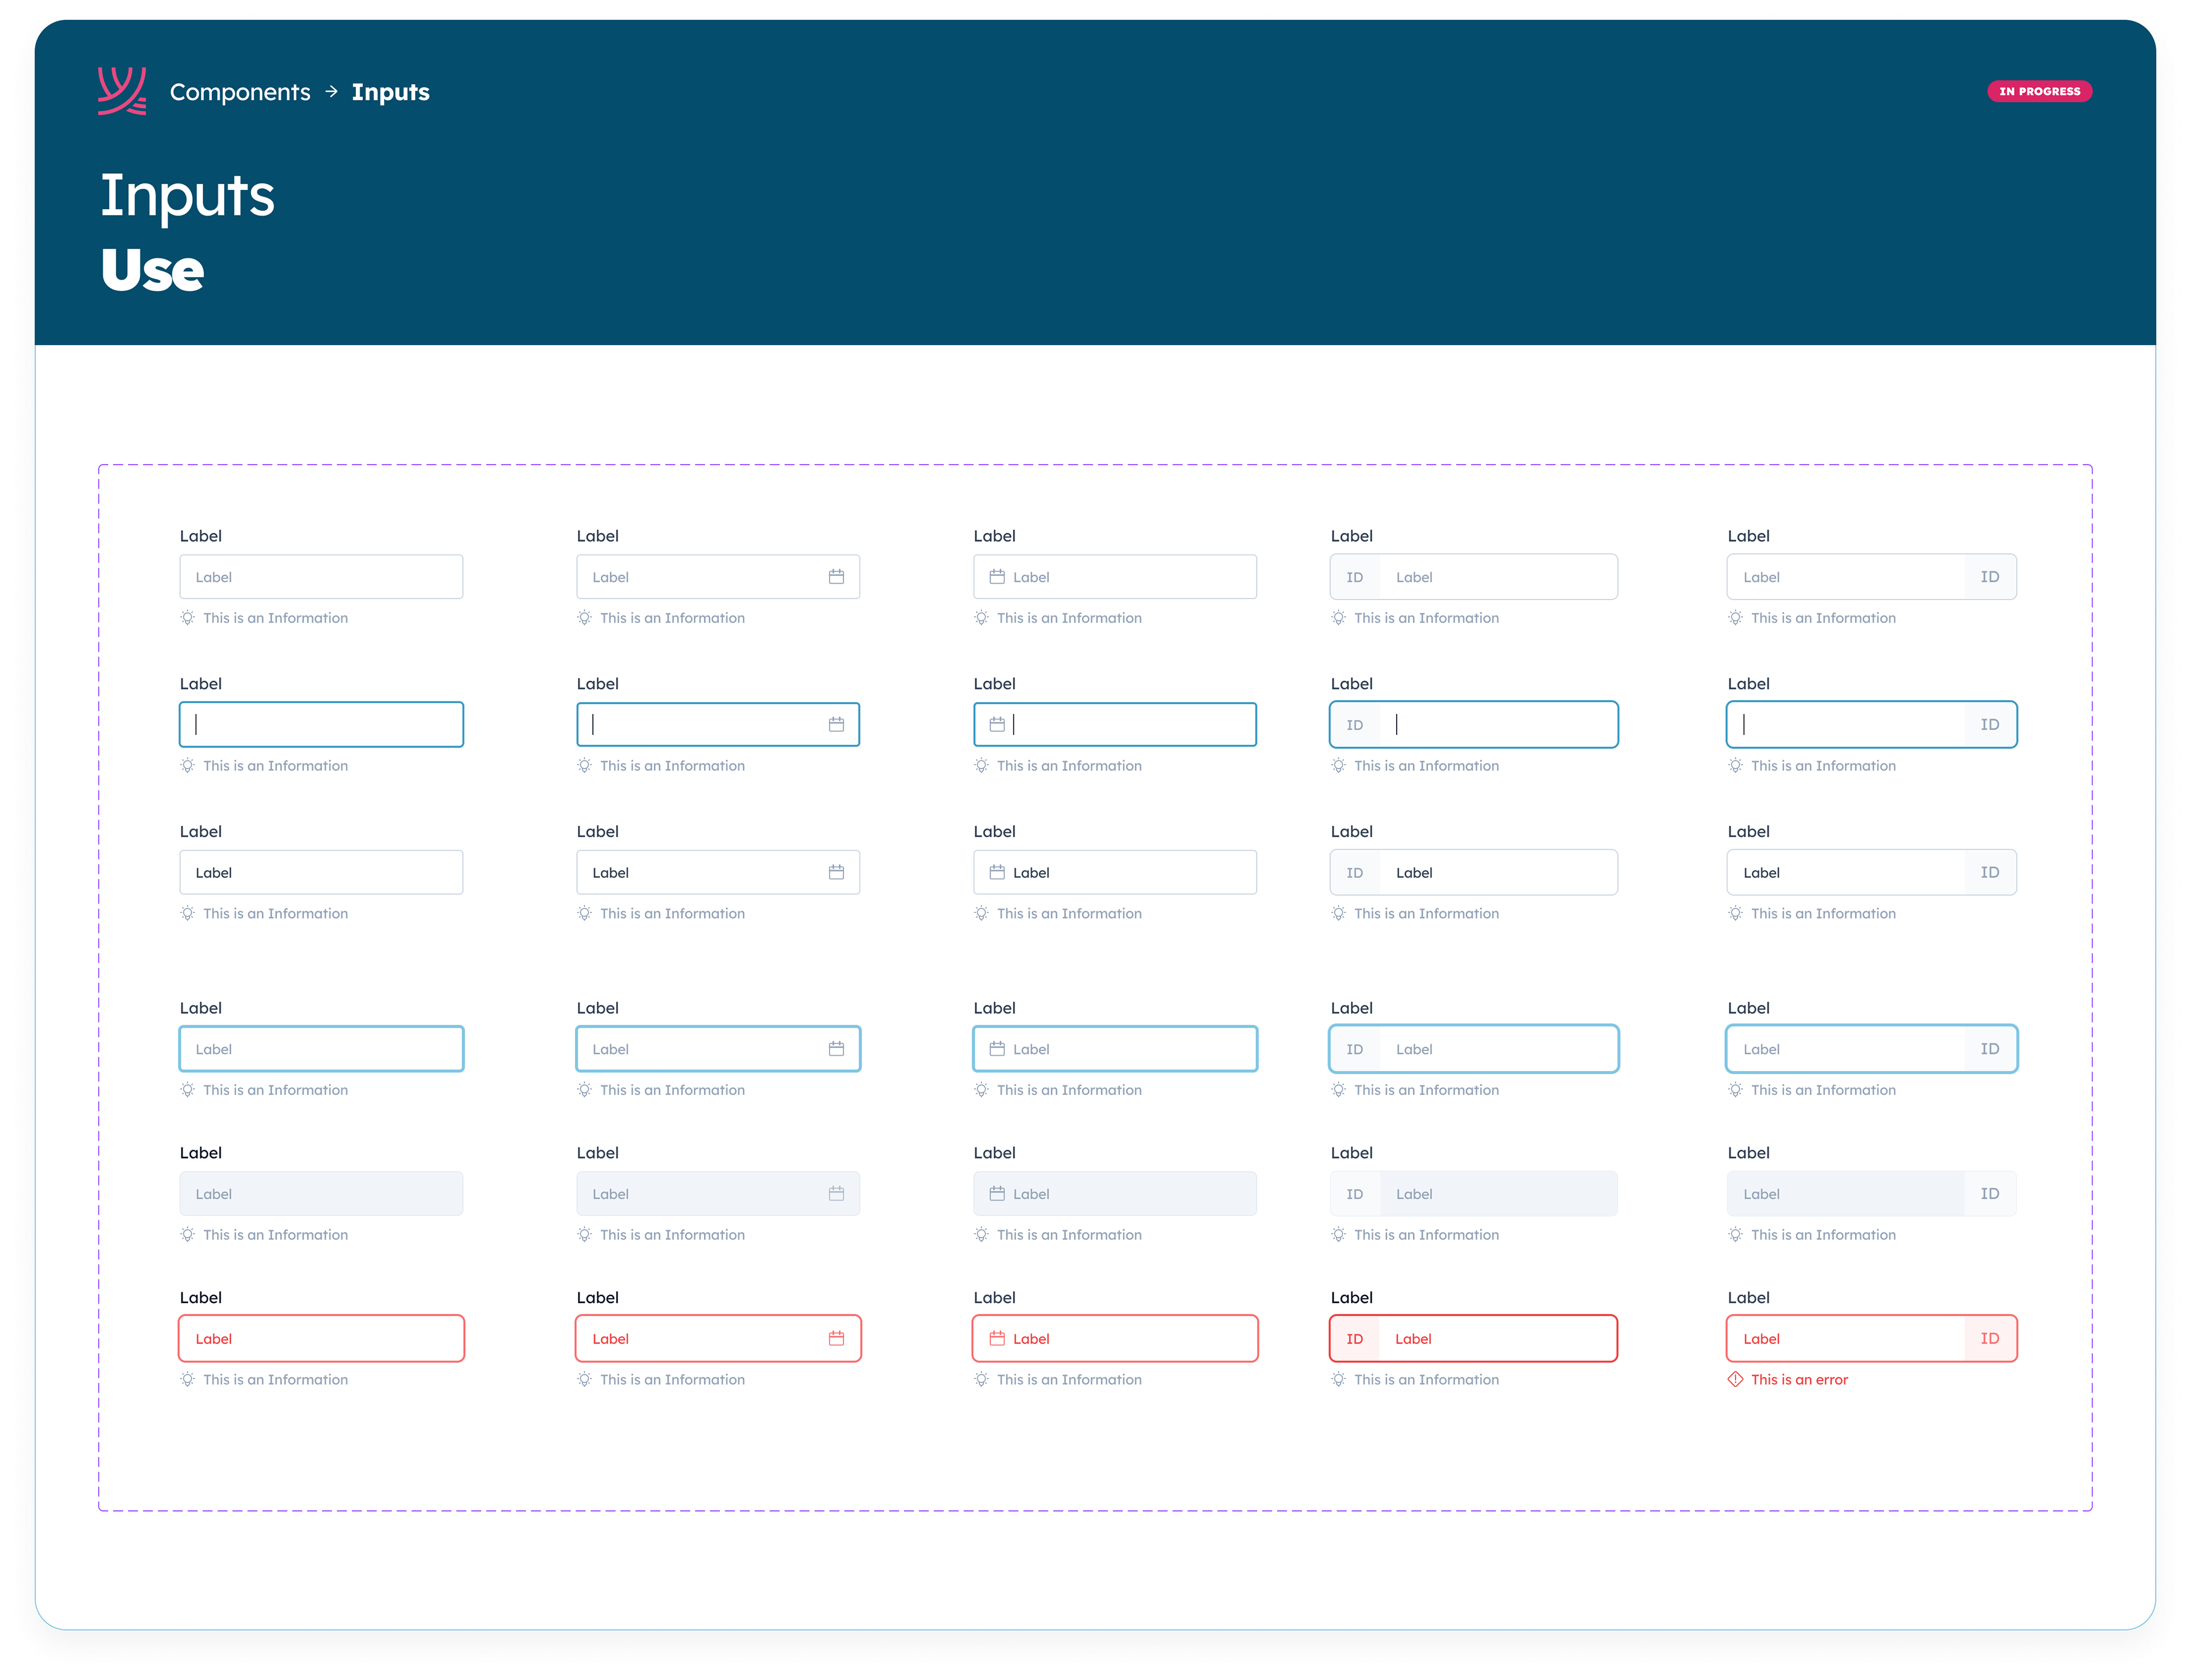Click 'This is an error' message text

coord(1799,1380)
